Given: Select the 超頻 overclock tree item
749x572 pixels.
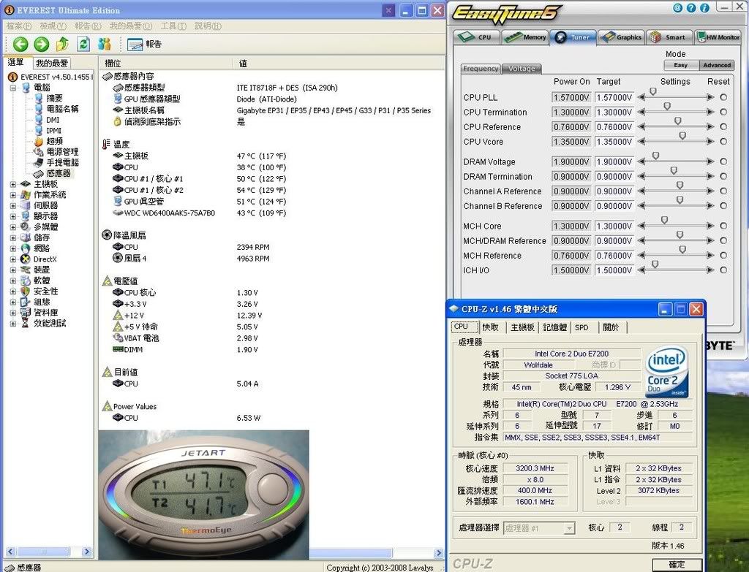Looking at the screenshot, I should (54, 141).
